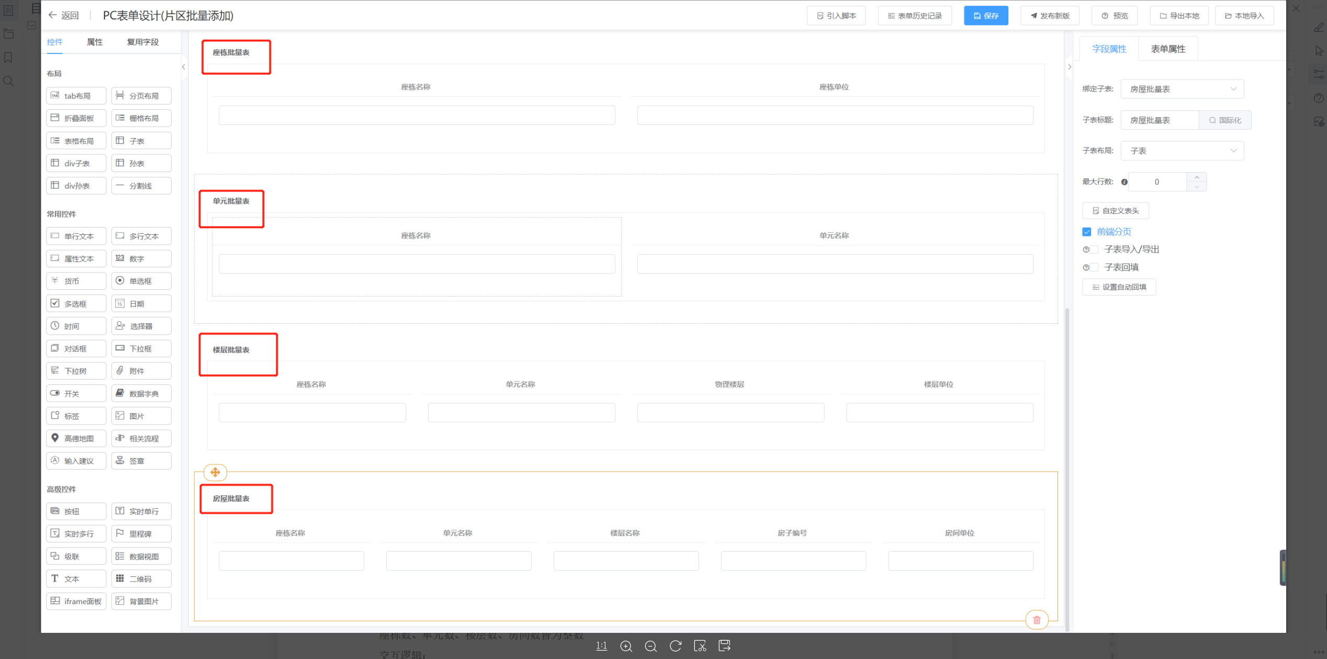
Task: Open the 子表布局 dropdown
Action: [x=1182, y=151]
